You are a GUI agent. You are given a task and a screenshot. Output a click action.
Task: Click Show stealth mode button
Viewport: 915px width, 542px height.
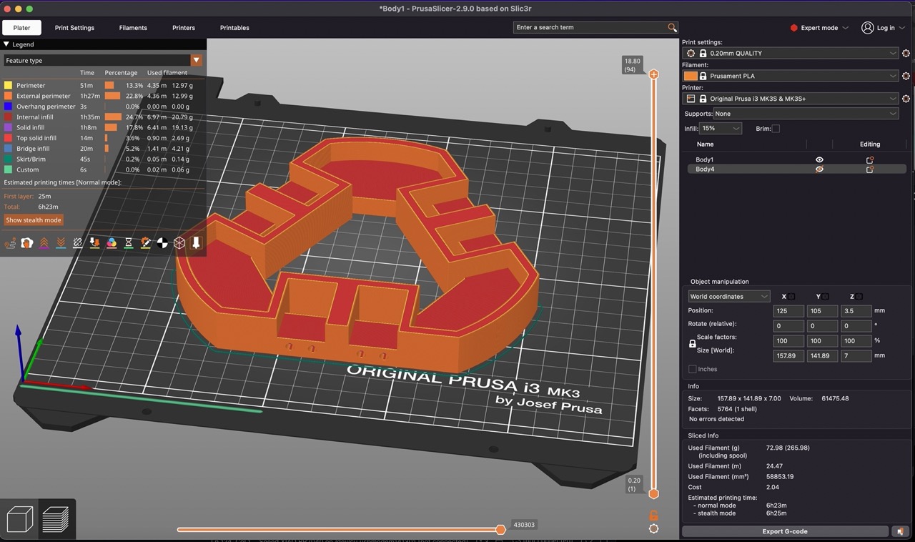point(34,220)
